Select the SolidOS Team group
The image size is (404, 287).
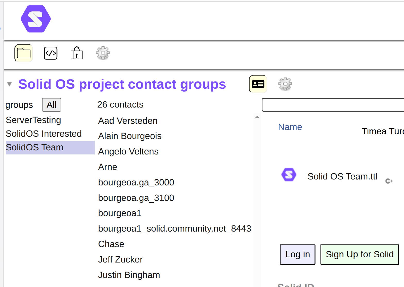(50, 147)
